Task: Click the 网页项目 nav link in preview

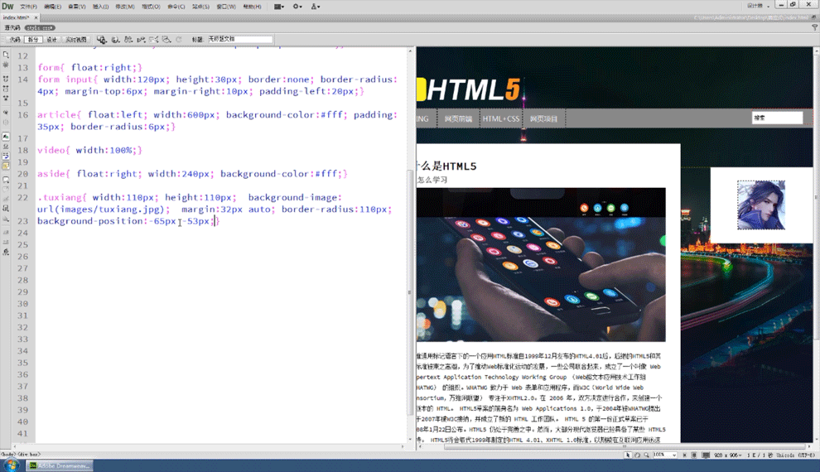Action: click(x=543, y=118)
